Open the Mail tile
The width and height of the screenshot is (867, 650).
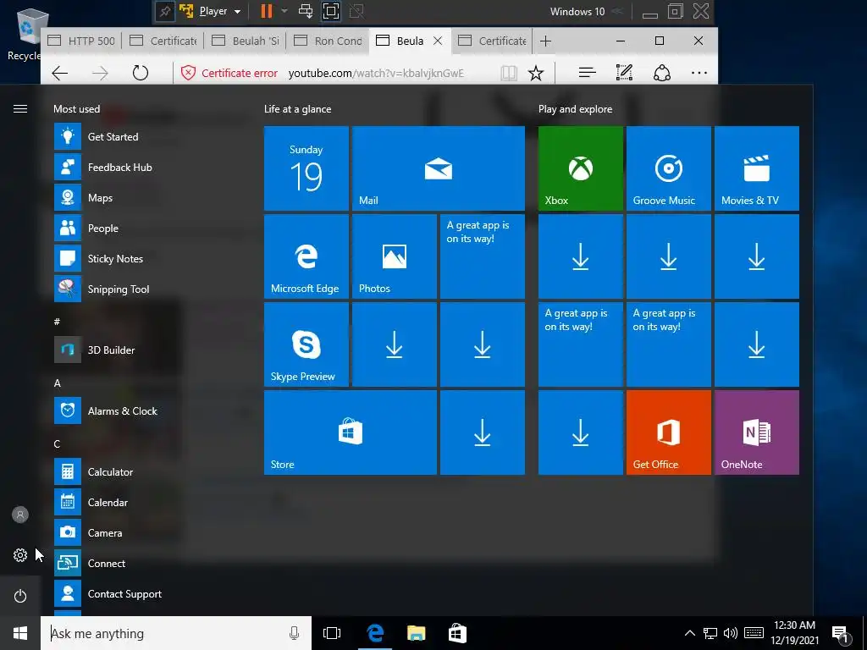[x=439, y=168]
